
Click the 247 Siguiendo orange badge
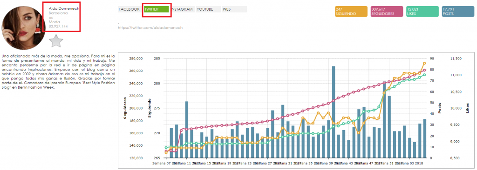351,12
